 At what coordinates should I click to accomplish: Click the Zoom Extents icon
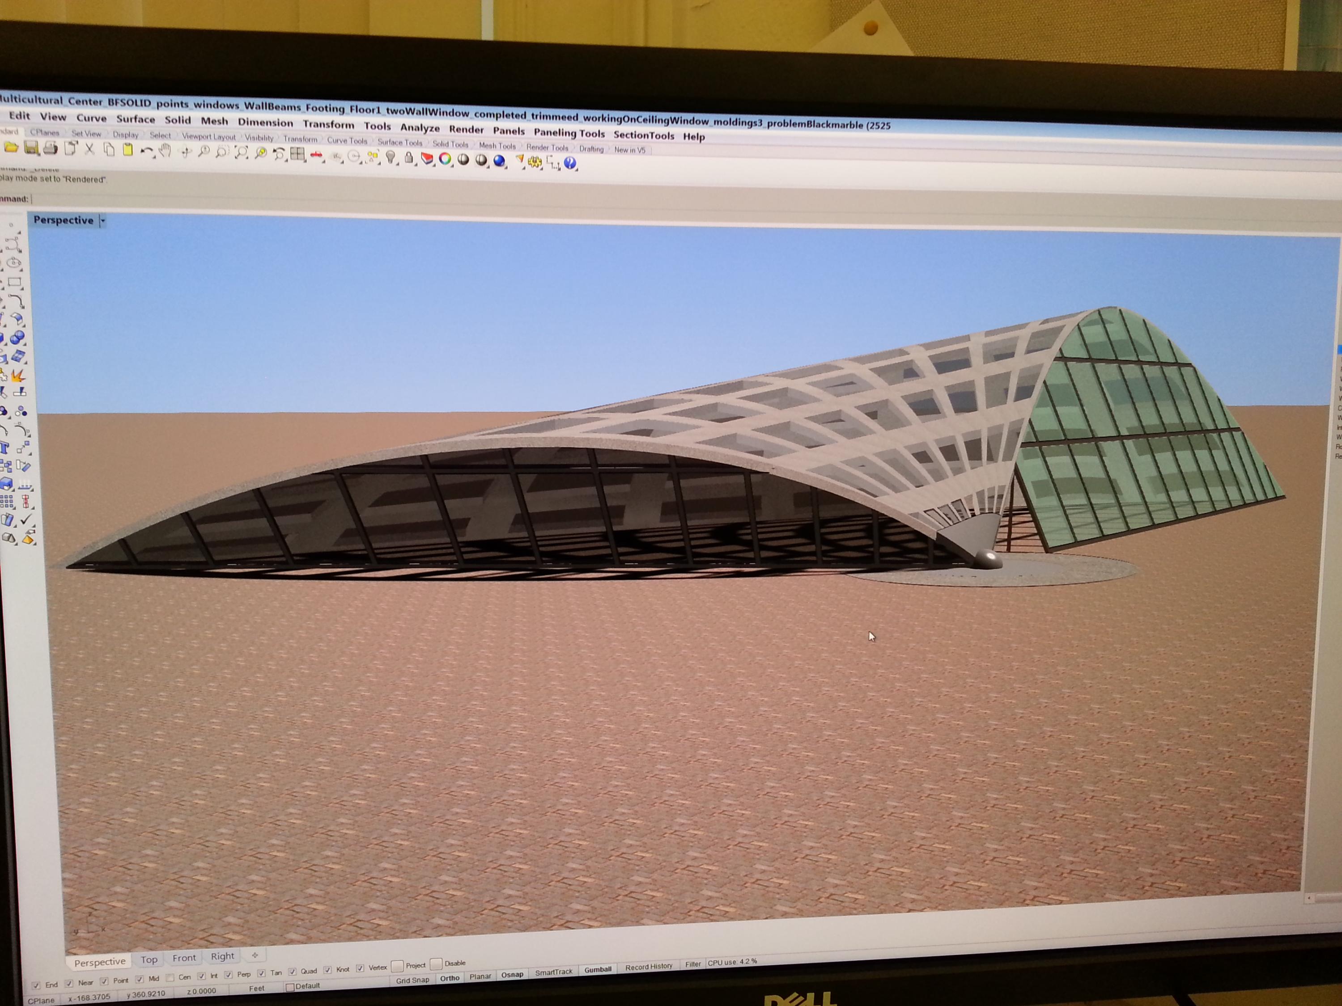pyautogui.click(x=242, y=153)
